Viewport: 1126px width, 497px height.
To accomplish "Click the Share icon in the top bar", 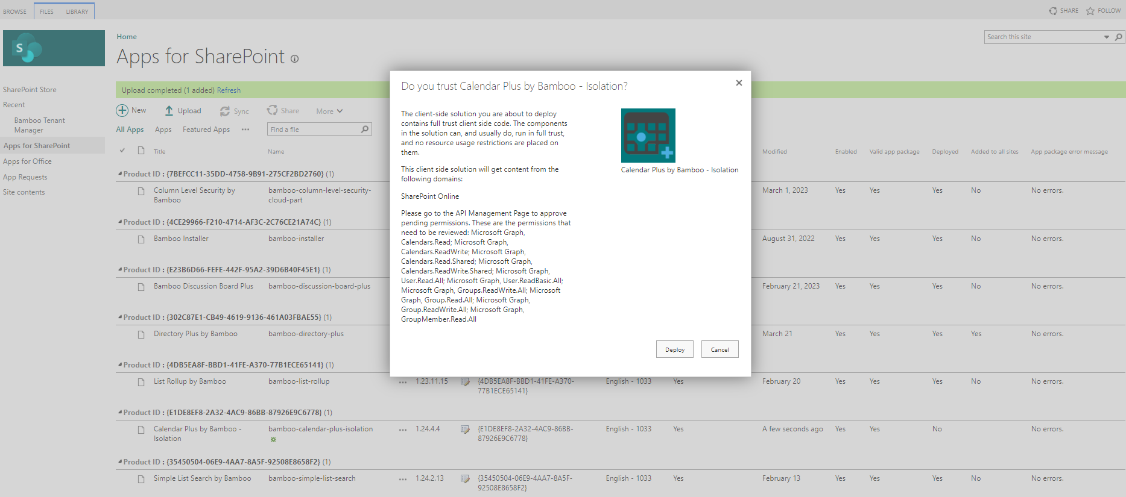I will [1053, 11].
